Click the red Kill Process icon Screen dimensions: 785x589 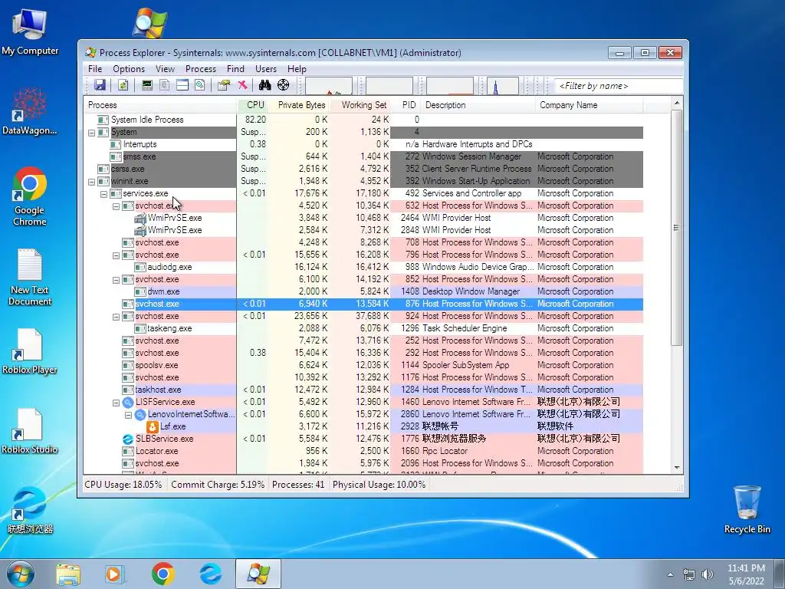coord(242,85)
